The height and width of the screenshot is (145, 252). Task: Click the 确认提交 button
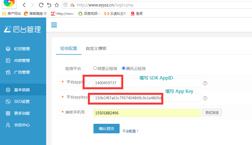click(x=107, y=129)
